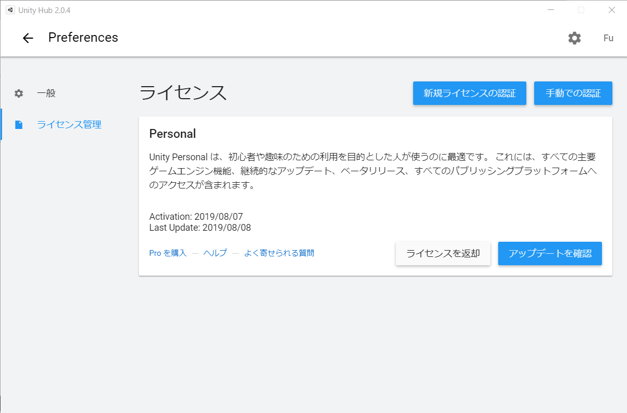This screenshot has height=413, width=627.
Task: Click the アップデートを確認 button
Action: tap(550, 254)
